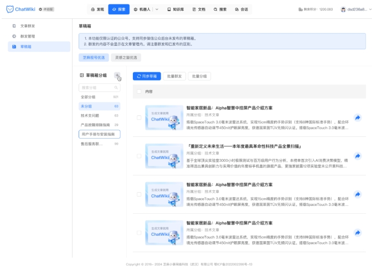Open the 搜索 navigation item
The height and width of the screenshot is (270, 372).
220,9
